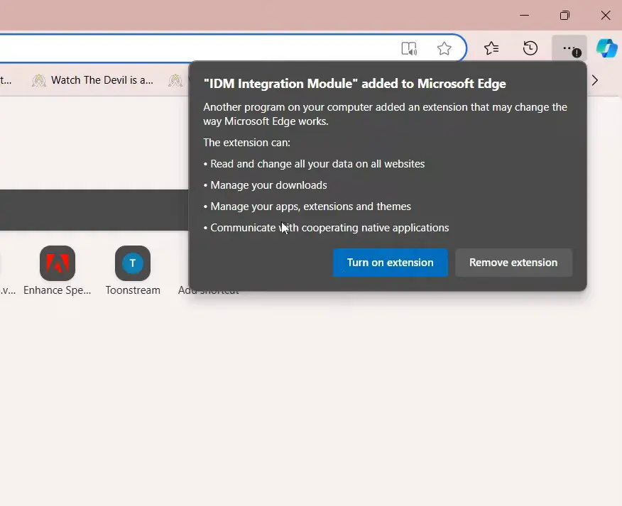This screenshot has width=622, height=506.
Task: Click inside the browser address bar
Action: pyautogui.click(x=199, y=49)
